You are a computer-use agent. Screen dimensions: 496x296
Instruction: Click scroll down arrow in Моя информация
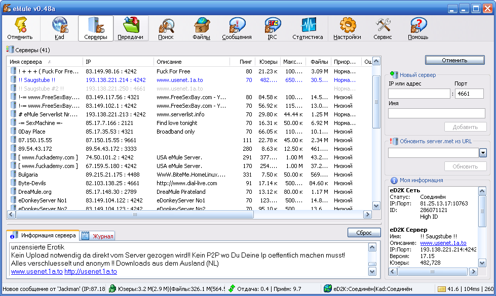[x=482, y=263]
